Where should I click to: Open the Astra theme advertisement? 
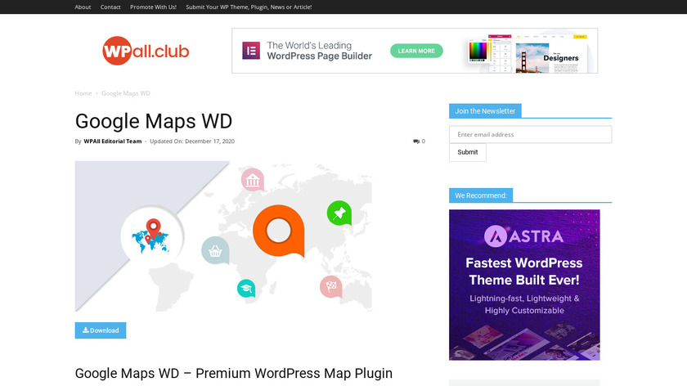coord(524,285)
